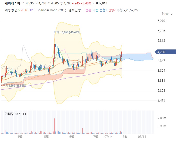
Task: Click the 4,347 price axis label
Action: click(161, 61)
